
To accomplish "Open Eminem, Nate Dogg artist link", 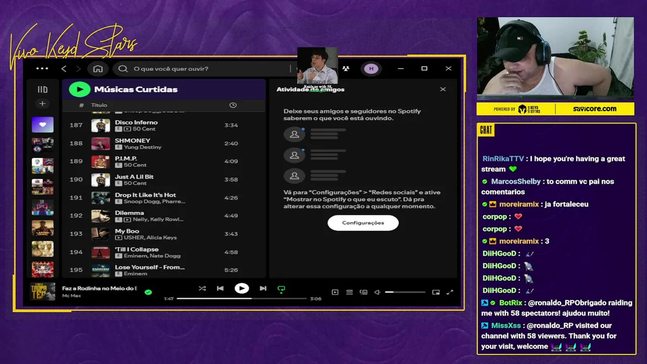I will [x=152, y=256].
